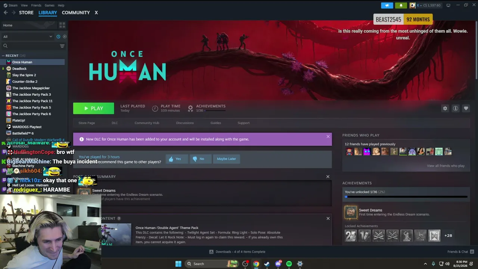Add Once Human to favorites heart icon

click(466, 108)
